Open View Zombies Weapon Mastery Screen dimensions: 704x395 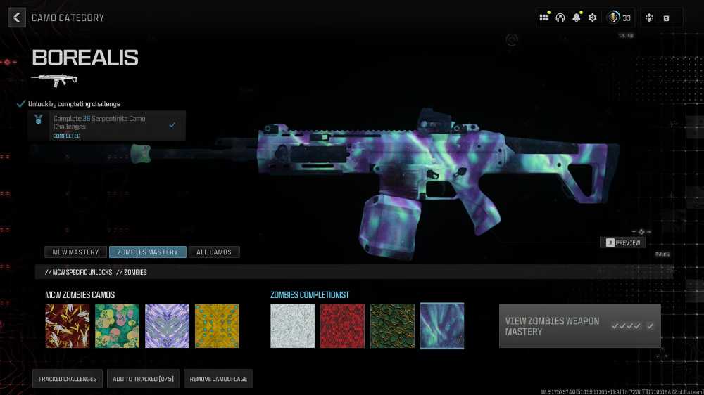tap(579, 326)
